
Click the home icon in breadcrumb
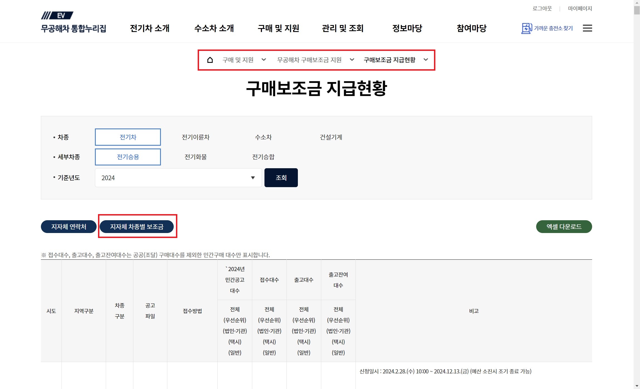[210, 60]
